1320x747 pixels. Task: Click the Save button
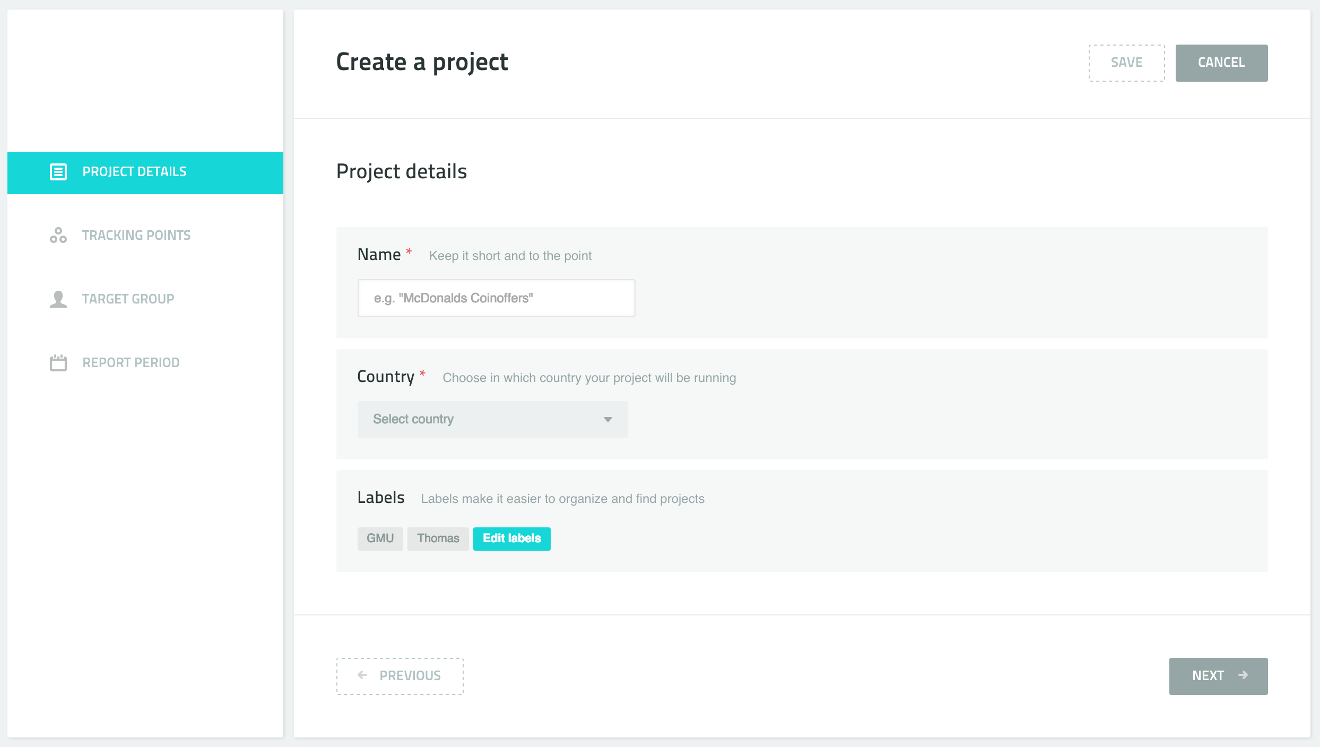tap(1127, 63)
